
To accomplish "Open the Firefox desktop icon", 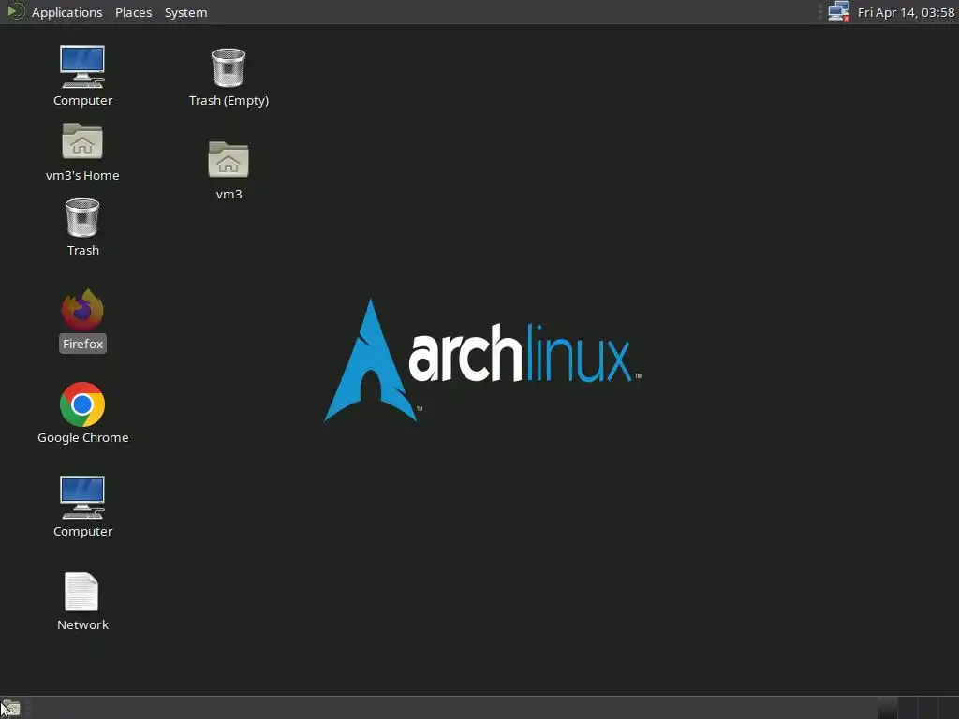I will pyautogui.click(x=82, y=320).
